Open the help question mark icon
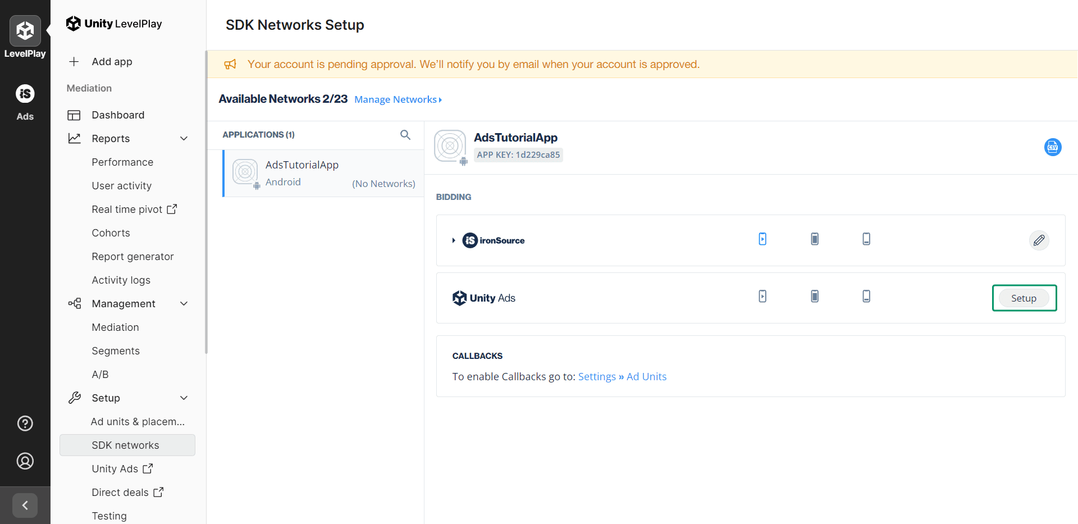The height and width of the screenshot is (524, 1078). pos(25,423)
